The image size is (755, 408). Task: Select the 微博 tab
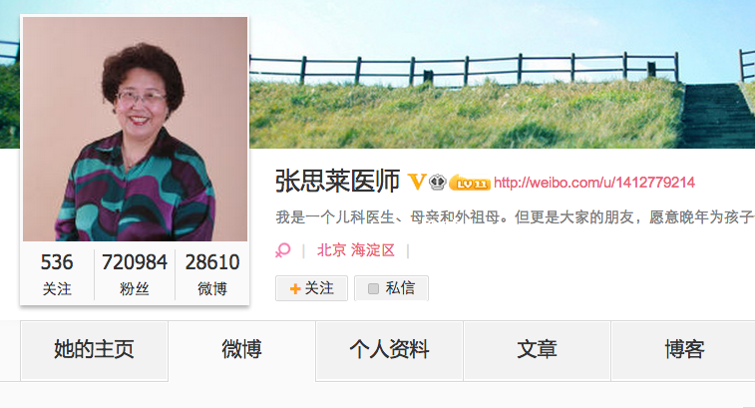241,350
